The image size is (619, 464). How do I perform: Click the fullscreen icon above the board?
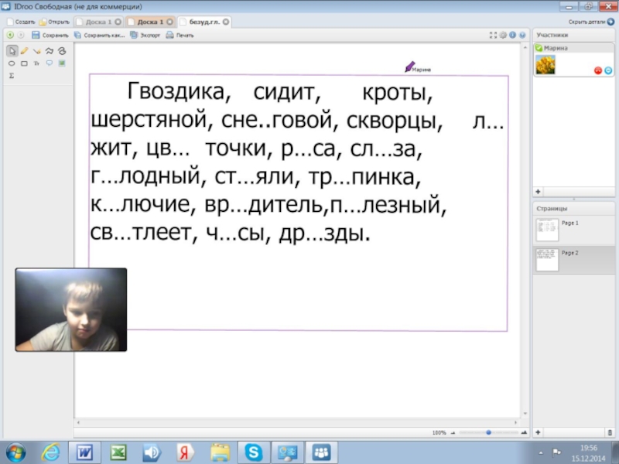(493, 35)
